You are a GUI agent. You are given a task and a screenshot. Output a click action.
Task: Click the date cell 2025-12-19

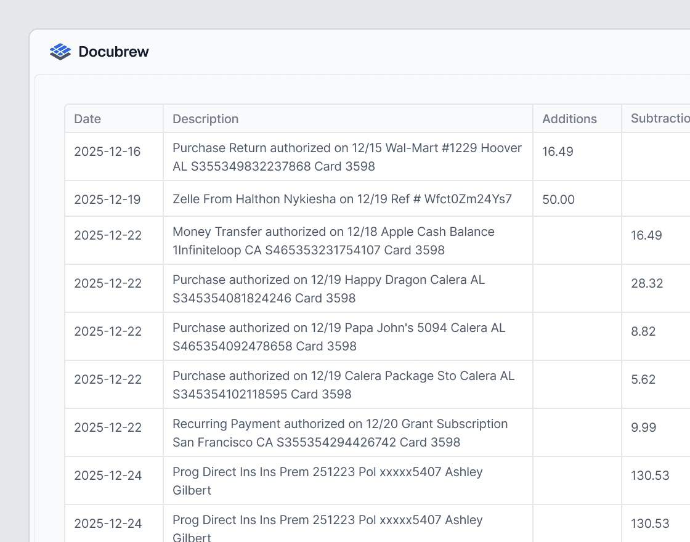tap(107, 200)
